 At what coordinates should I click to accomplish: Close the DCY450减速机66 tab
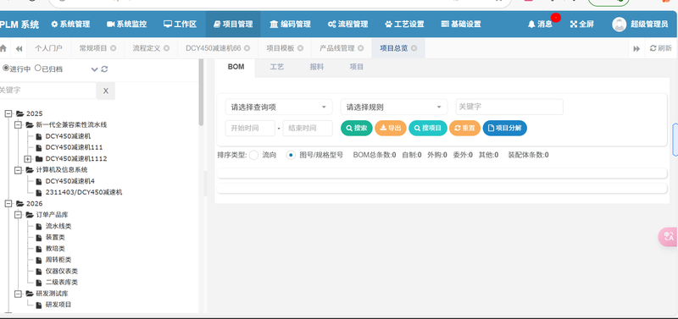pos(247,48)
